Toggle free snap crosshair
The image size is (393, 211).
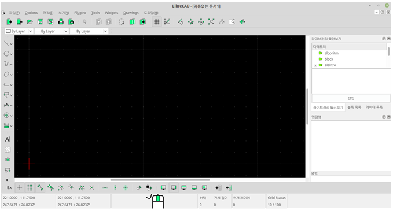click(20, 187)
